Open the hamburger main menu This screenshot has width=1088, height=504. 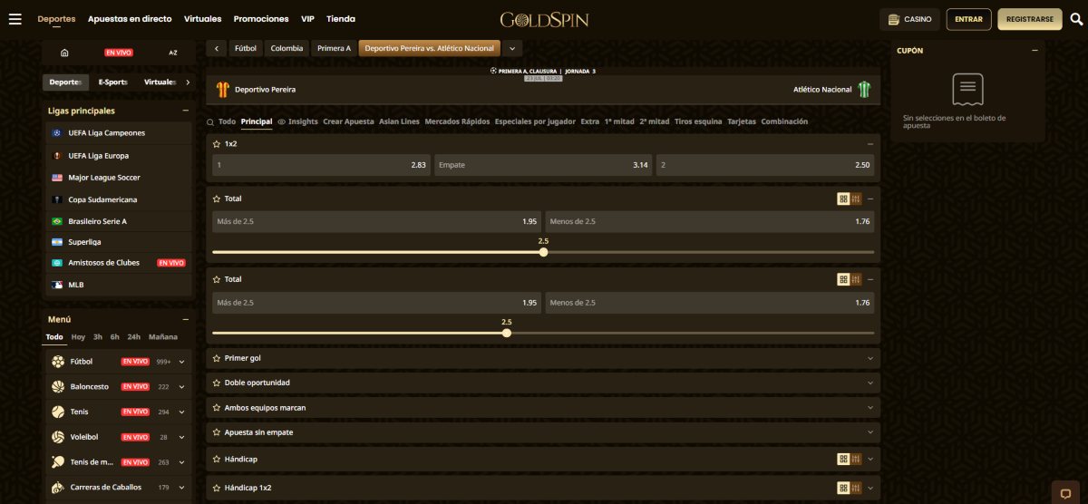(15, 19)
